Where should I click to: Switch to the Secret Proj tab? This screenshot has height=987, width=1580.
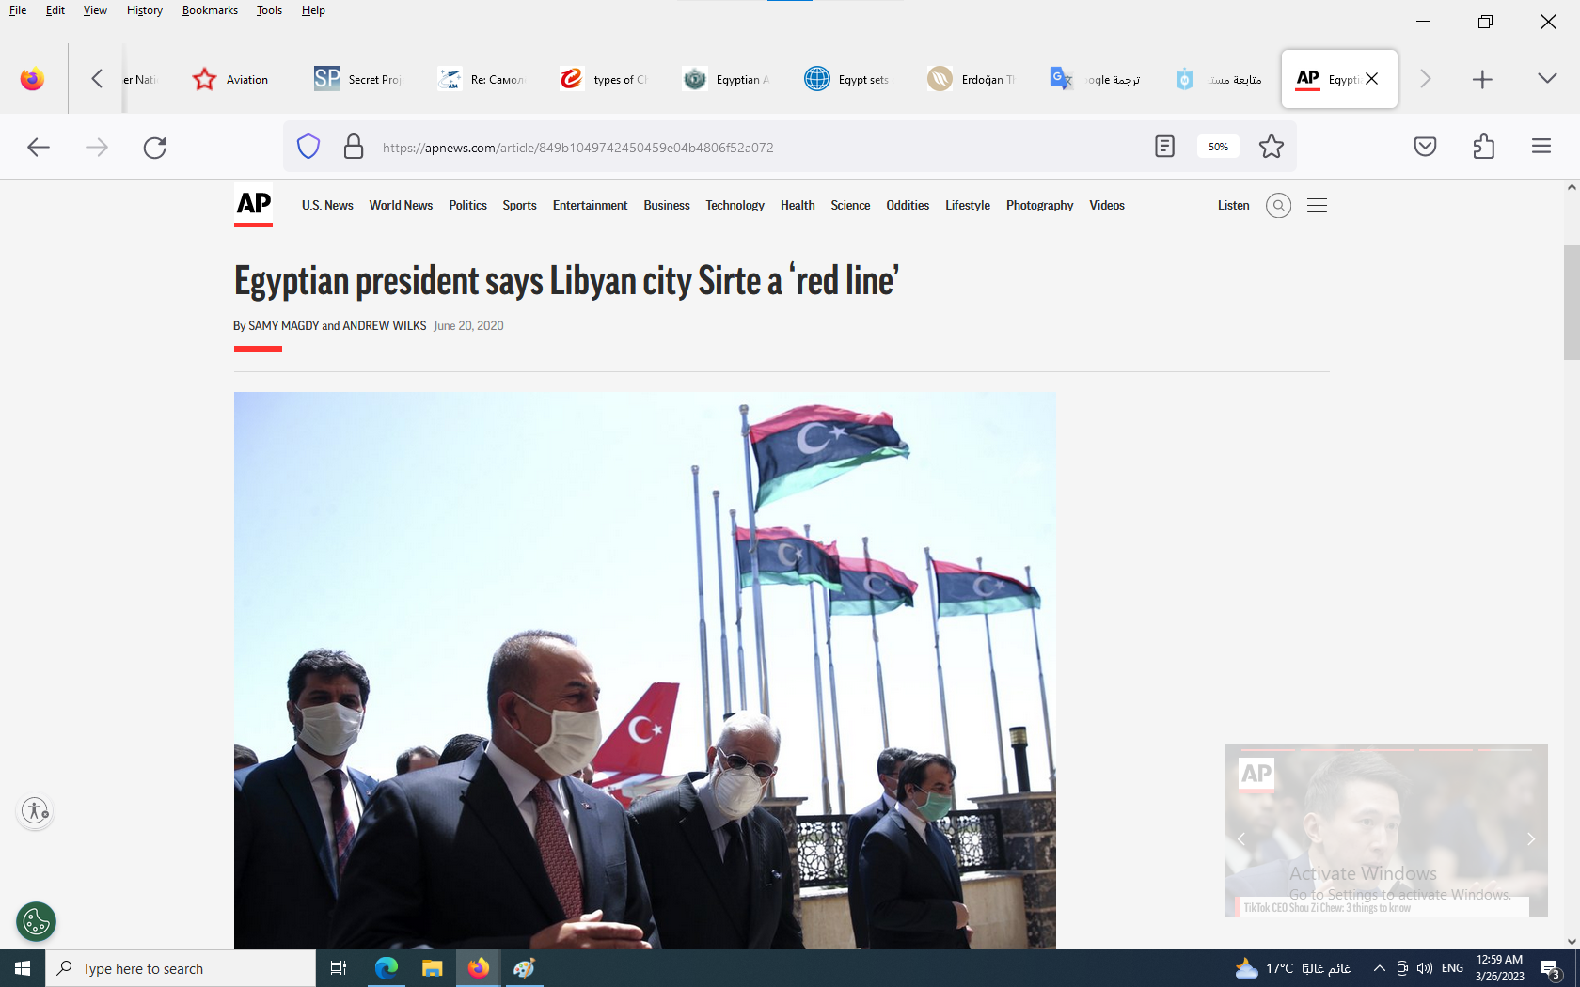358,79
